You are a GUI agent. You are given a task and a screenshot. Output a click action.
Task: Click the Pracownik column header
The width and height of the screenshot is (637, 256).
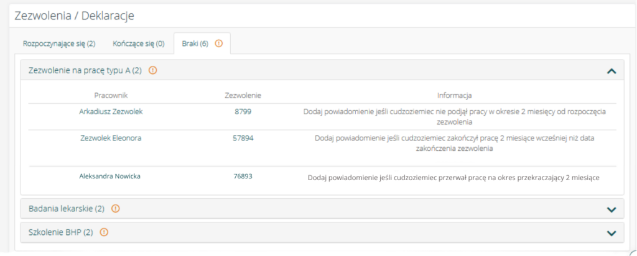111,96
